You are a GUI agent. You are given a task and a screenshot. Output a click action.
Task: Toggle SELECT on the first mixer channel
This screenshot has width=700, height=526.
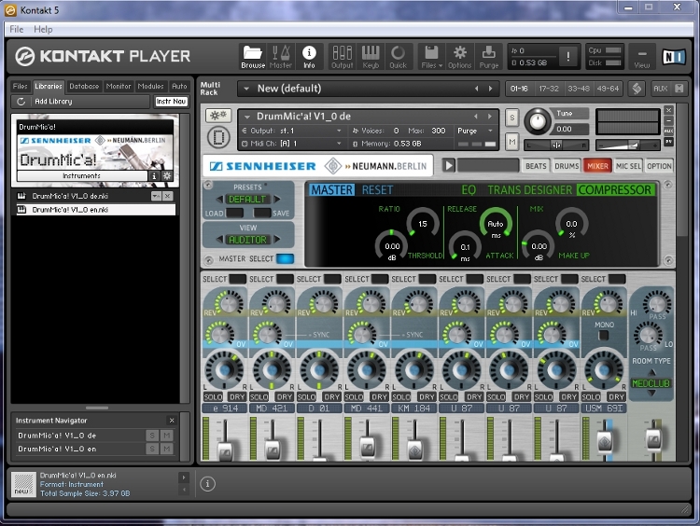tap(237, 279)
